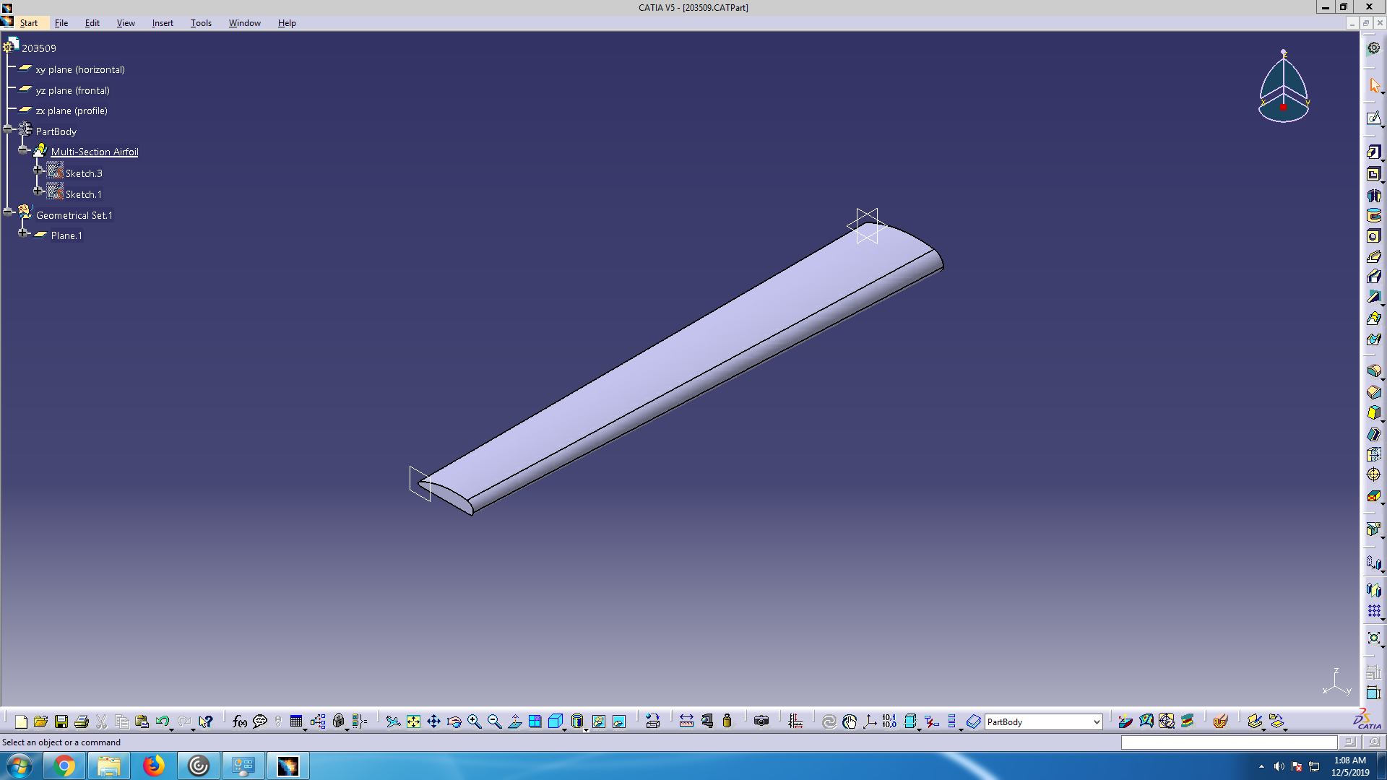The height and width of the screenshot is (780, 1387).
Task: Select the zx plane (profile) item
Action: tap(72, 110)
